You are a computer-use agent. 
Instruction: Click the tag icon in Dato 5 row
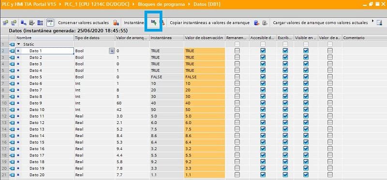point(12,77)
